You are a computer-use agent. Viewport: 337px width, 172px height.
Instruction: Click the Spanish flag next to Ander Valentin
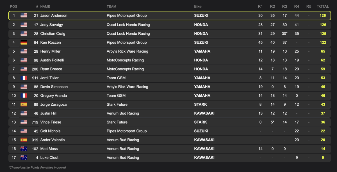click(24, 140)
